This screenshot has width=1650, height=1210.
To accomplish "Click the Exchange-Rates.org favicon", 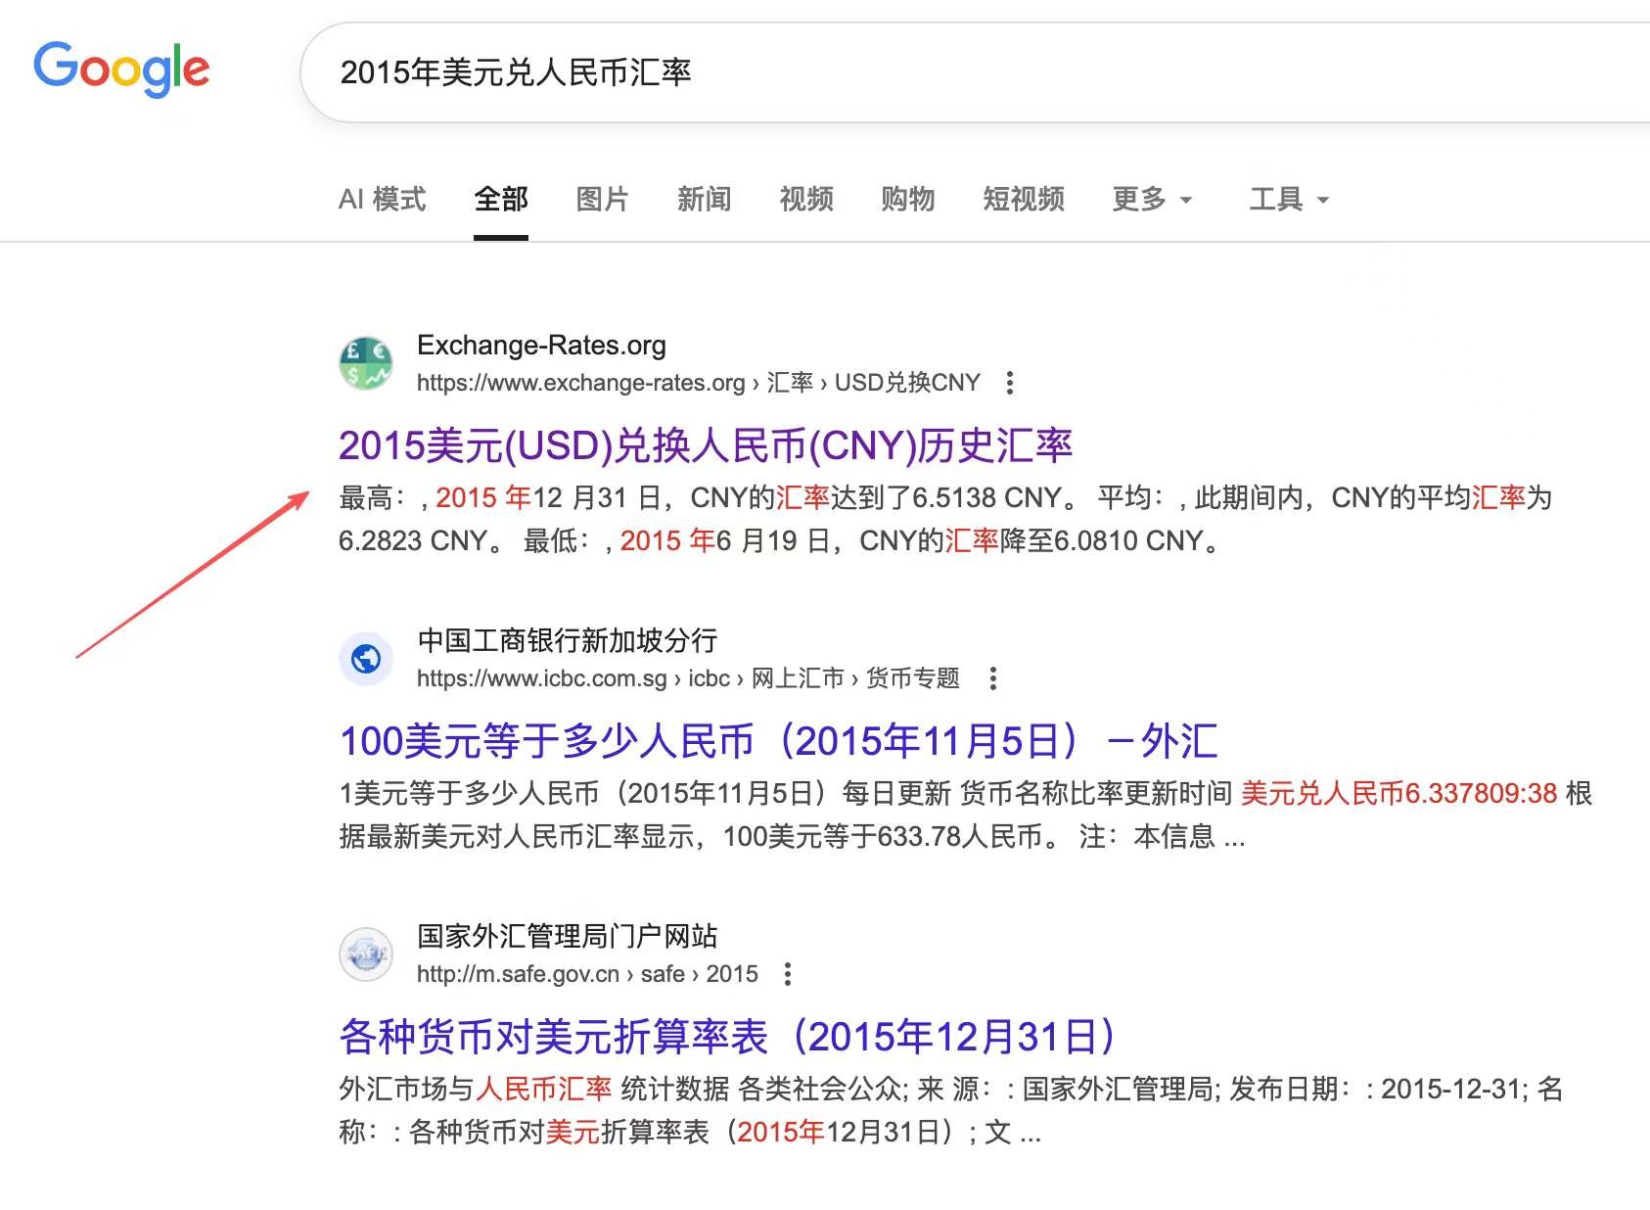I will [x=366, y=363].
